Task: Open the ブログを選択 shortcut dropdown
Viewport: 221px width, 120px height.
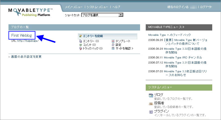Action: point(102,15)
